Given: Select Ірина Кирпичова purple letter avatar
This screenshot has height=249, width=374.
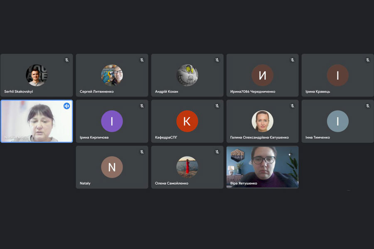Looking at the screenshot, I should click(x=112, y=121).
